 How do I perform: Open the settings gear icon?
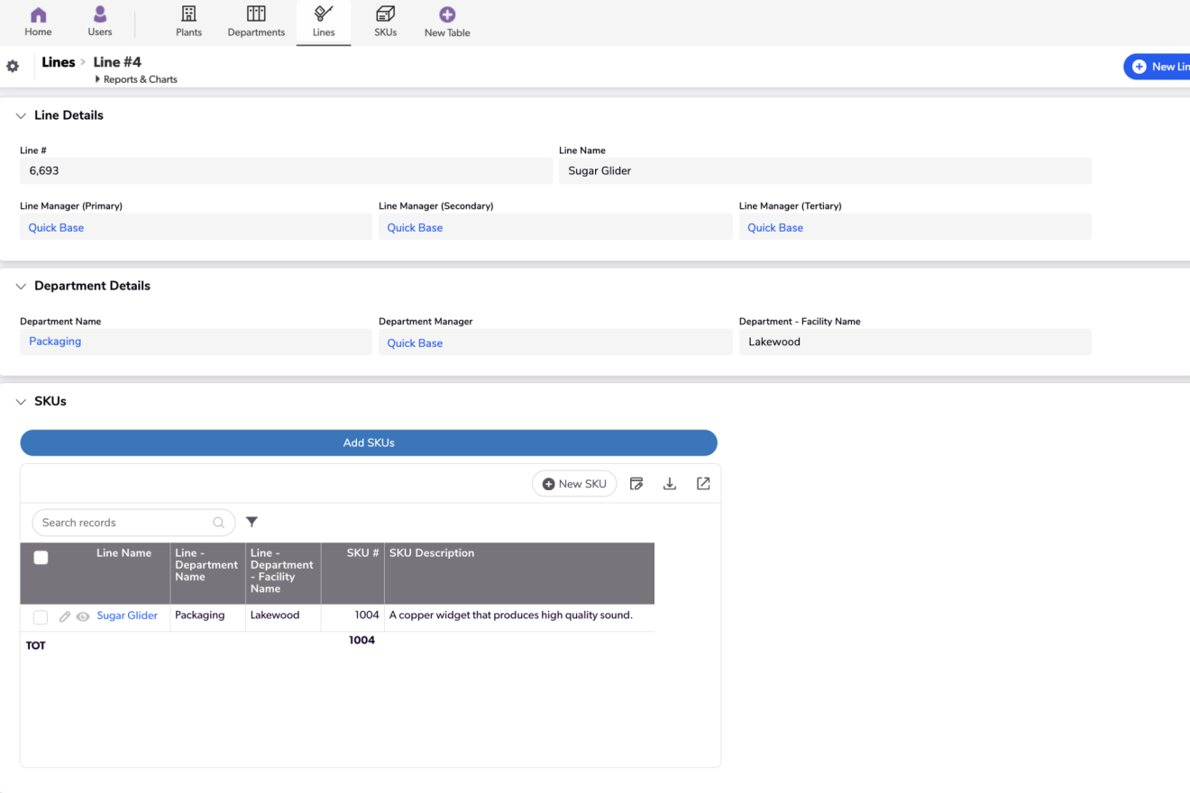click(x=13, y=66)
